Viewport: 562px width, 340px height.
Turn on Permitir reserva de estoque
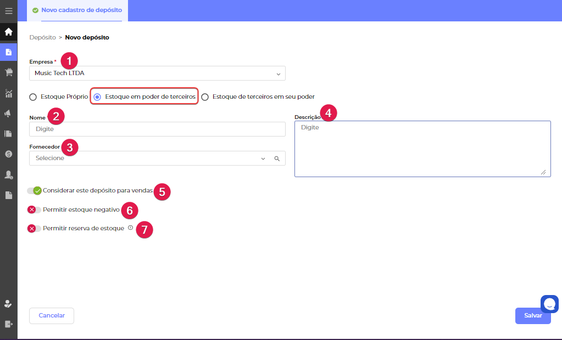(34, 229)
